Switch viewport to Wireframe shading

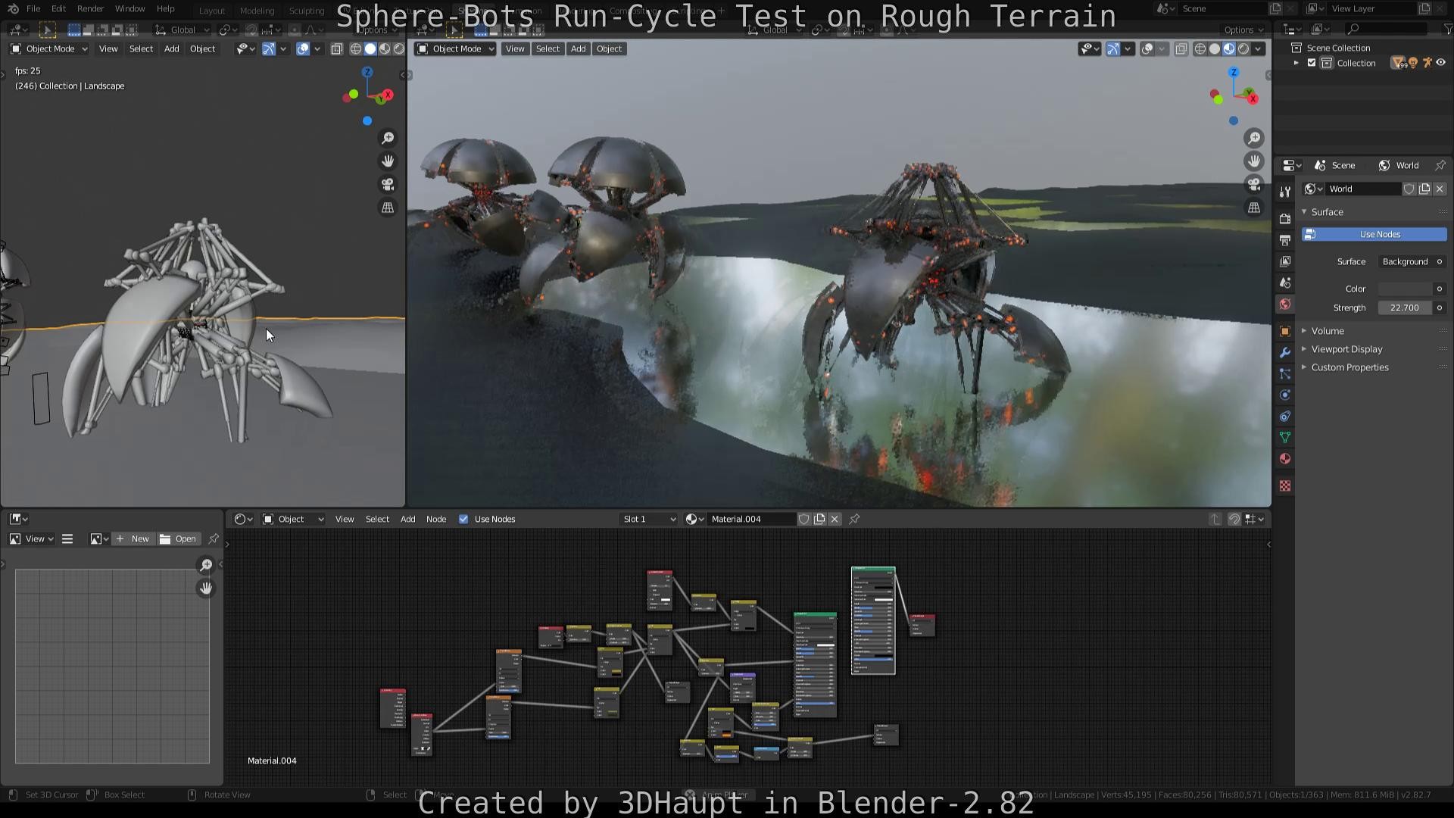pyautogui.click(x=1200, y=48)
